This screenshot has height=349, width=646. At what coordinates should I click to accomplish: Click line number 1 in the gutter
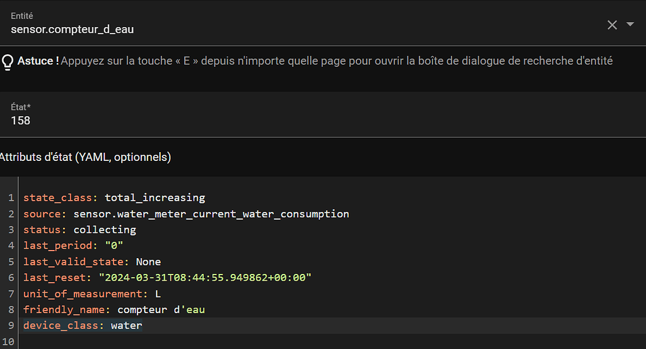(11, 198)
